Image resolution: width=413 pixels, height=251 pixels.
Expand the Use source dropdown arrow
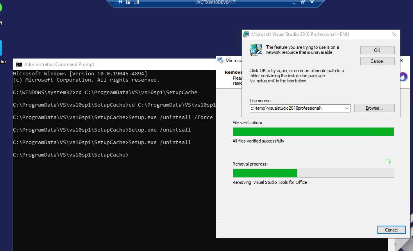[x=347, y=108]
